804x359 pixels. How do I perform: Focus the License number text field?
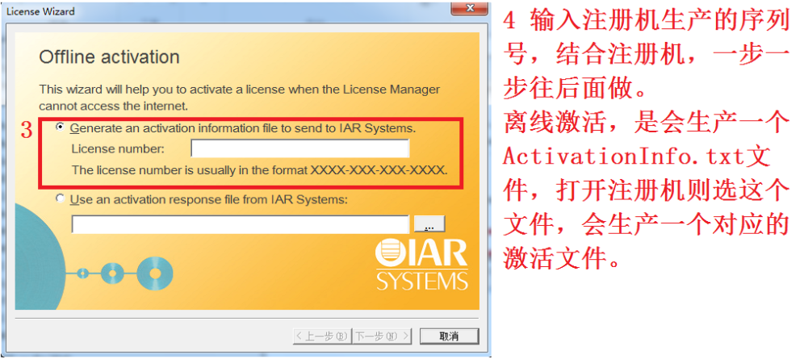click(300, 148)
